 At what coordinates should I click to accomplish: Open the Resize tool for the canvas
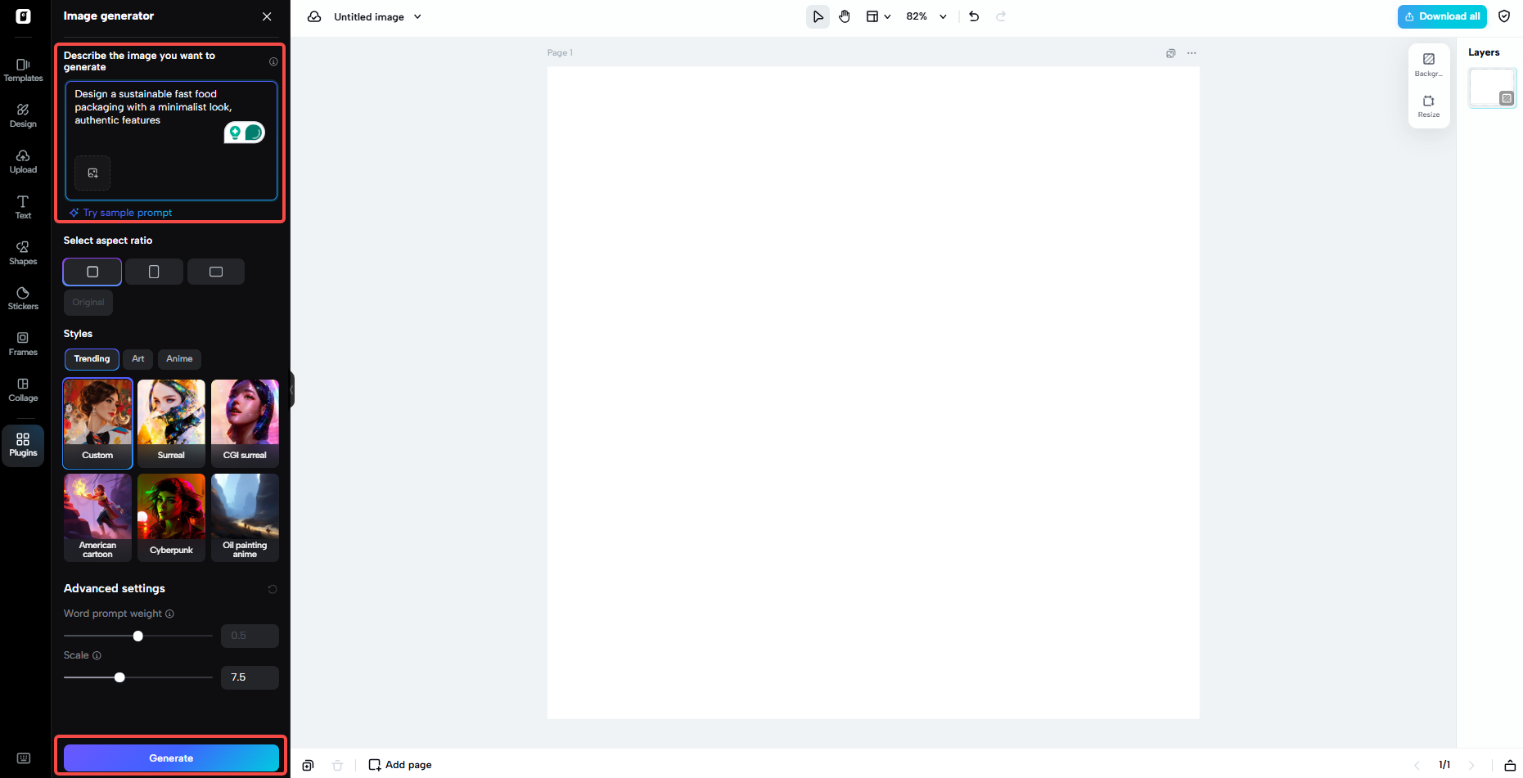(1428, 106)
